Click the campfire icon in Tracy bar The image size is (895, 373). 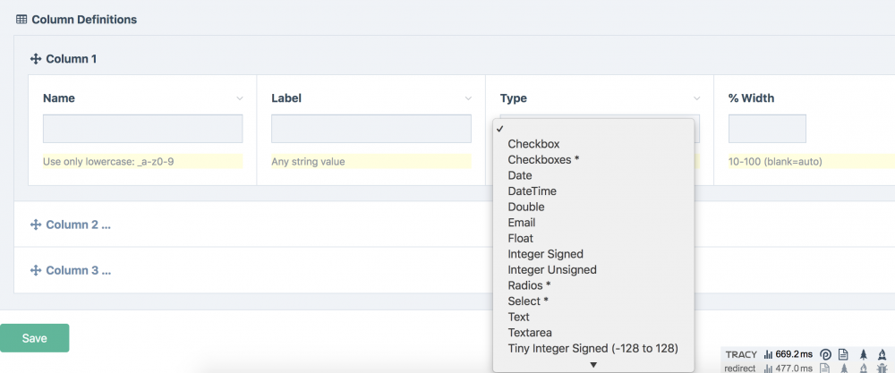pyautogui.click(x=884, y=354)
